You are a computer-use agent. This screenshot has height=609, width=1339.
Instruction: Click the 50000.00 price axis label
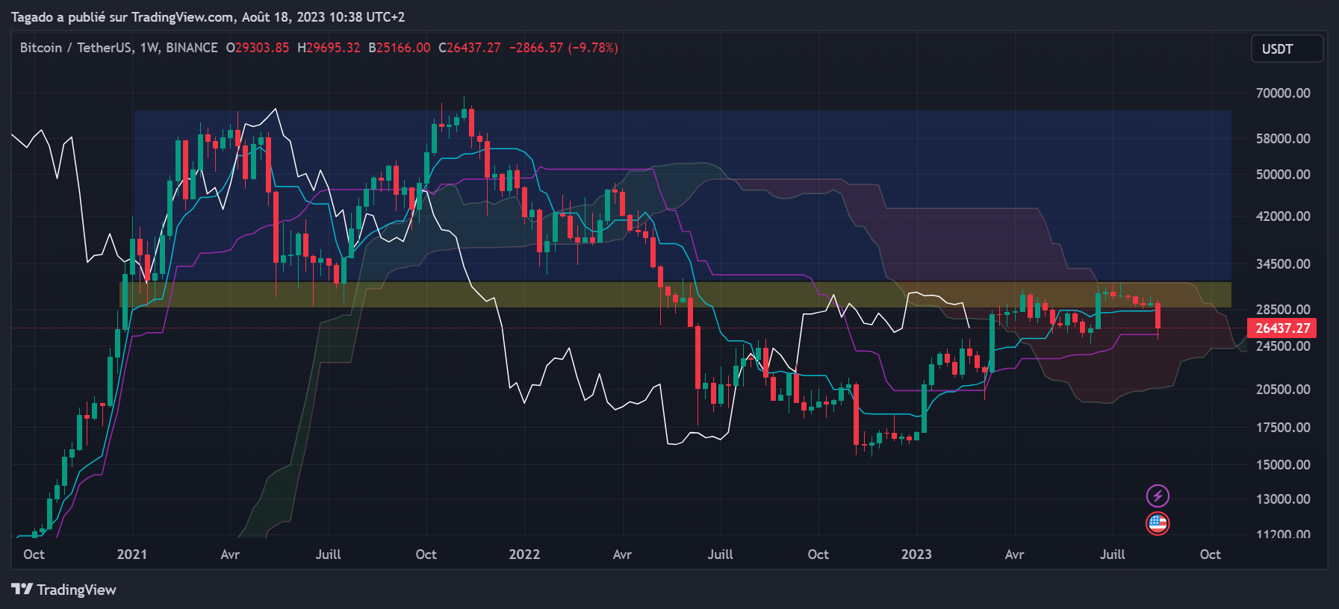click(x=1283, y=175)
